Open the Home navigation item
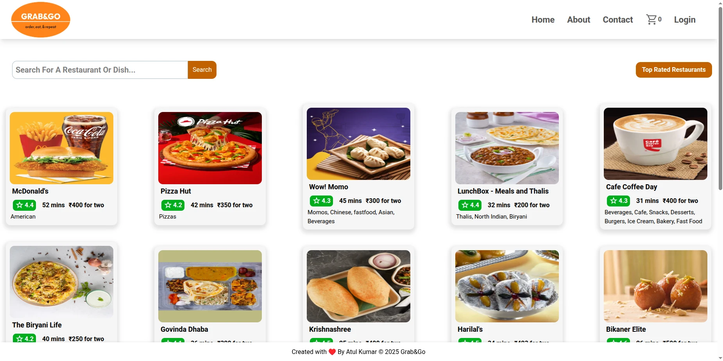The height and width of the screenshot is (361, 723). click(x=542, y=20)
